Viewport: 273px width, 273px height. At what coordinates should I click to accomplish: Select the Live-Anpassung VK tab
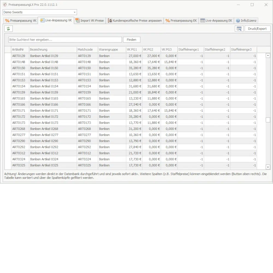[x=56, y=20]
